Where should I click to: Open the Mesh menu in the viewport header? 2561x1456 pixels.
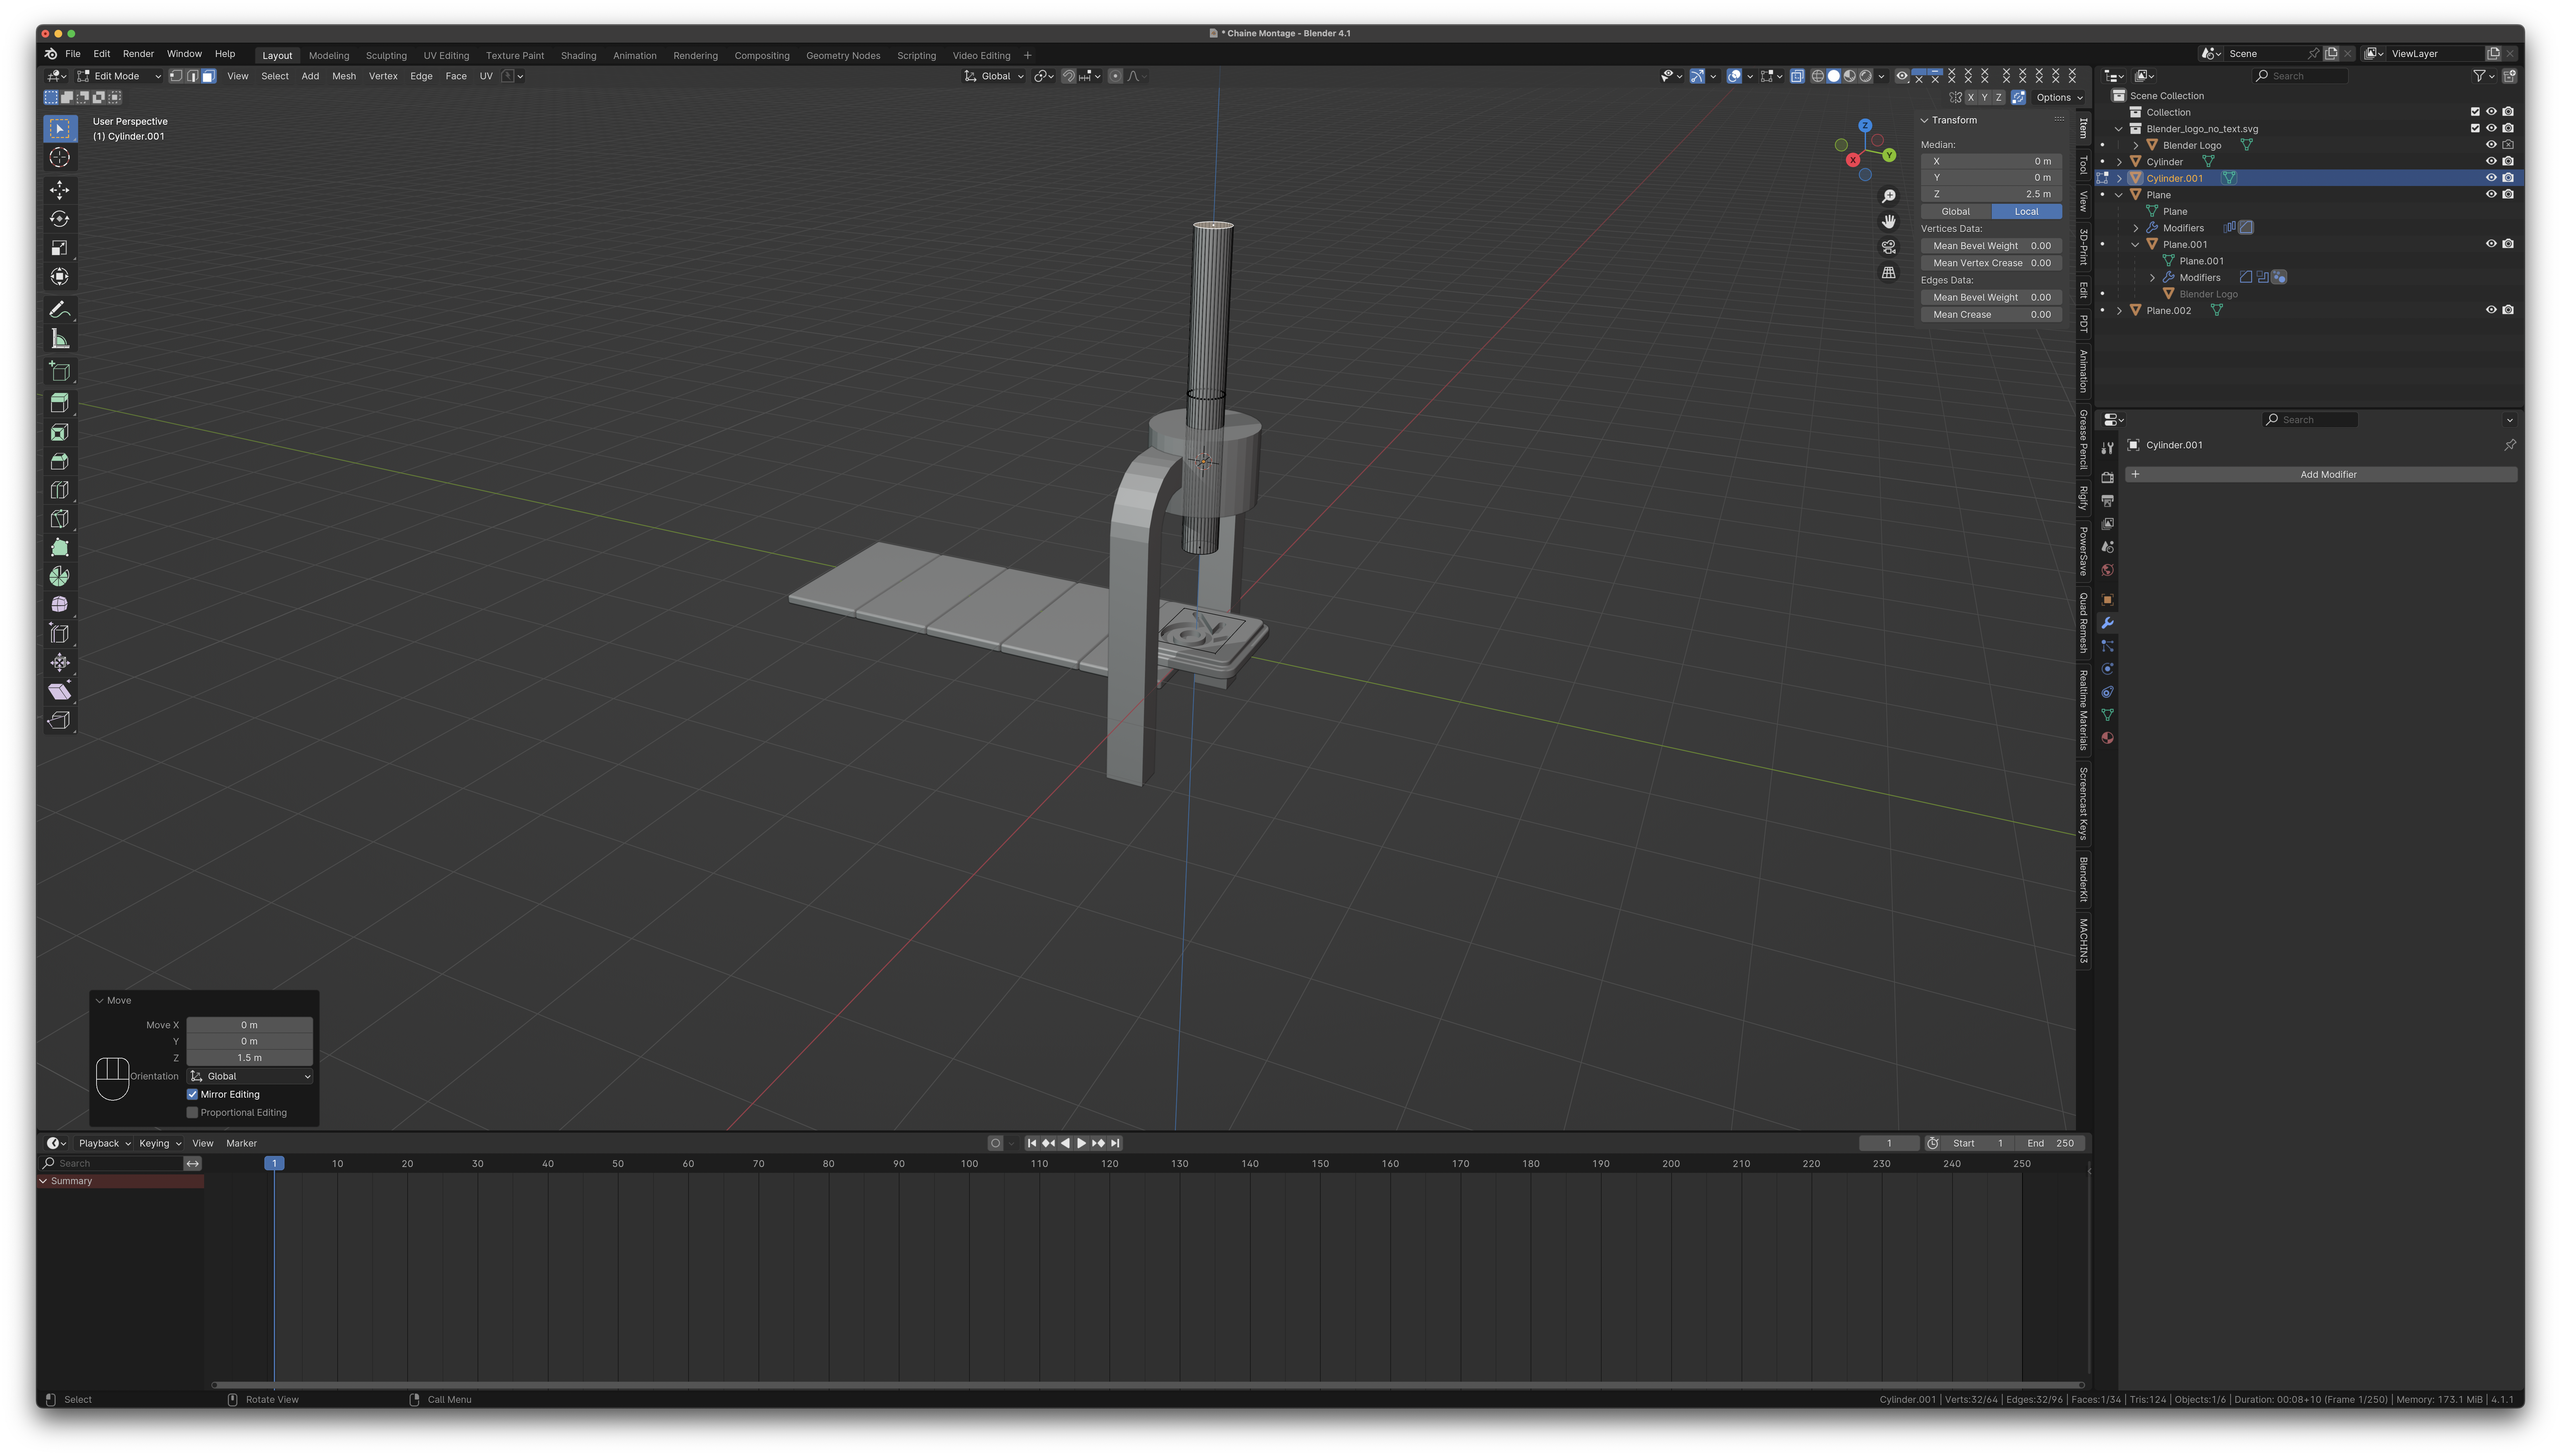pos(344,76)
